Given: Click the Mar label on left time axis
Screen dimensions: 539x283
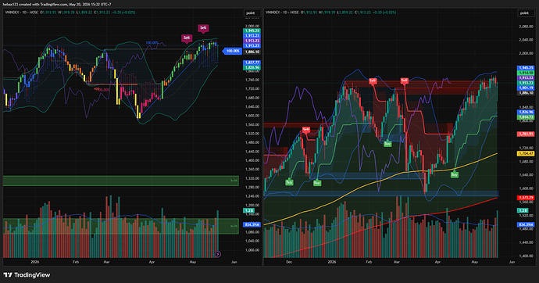Looking at the screenshot, I should tap(106, 262).
